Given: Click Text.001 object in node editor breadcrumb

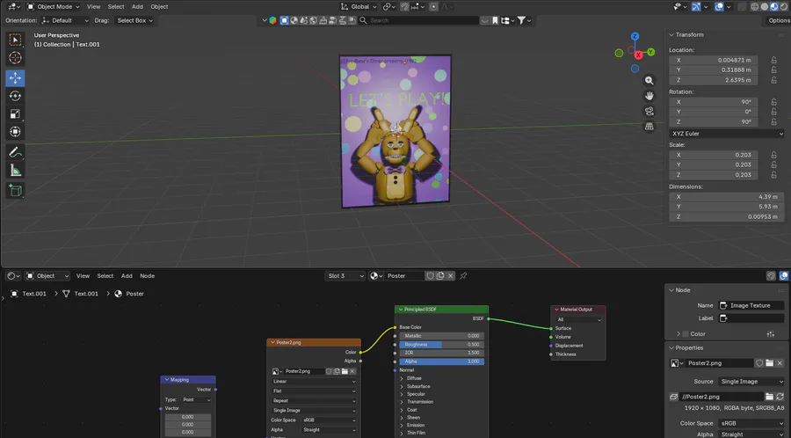Looking at the screenshot, I should pyautogui.click(x=34, y=294).
